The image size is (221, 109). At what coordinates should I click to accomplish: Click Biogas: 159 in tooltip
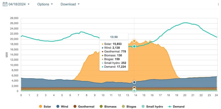tap(111, 59)
